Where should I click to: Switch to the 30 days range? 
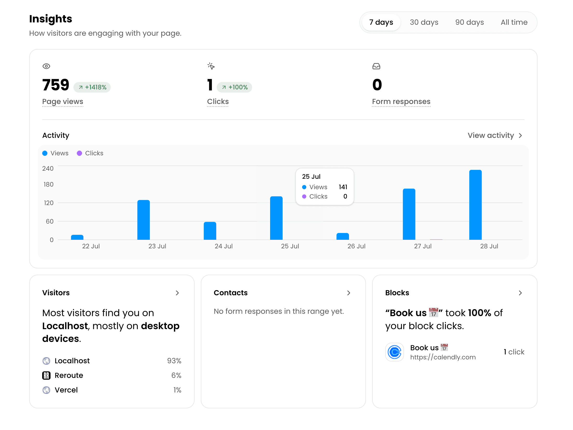[424, 22]
